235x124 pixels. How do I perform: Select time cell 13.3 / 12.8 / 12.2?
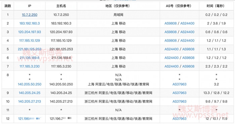(x=216, y=93)
